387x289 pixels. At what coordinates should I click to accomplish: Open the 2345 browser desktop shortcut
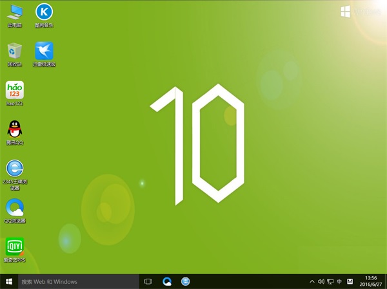click(14, 169)
